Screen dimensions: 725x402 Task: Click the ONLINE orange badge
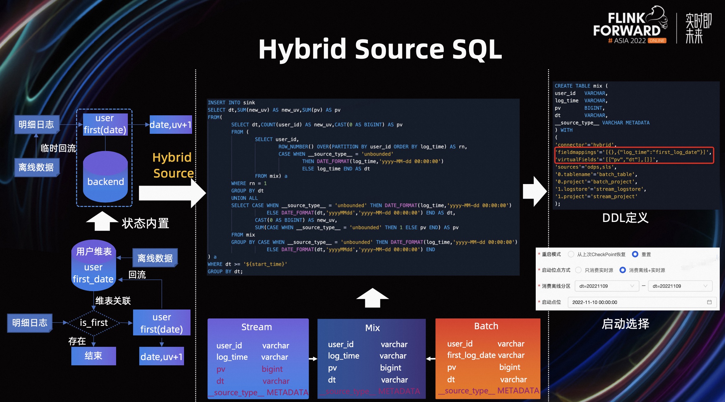[657, 41]
